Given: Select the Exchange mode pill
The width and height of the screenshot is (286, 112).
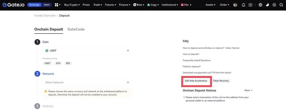Looking at the screenshot, I should [x=34, y=5].
